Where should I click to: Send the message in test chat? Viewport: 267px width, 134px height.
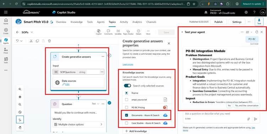[x=255, y=119]
